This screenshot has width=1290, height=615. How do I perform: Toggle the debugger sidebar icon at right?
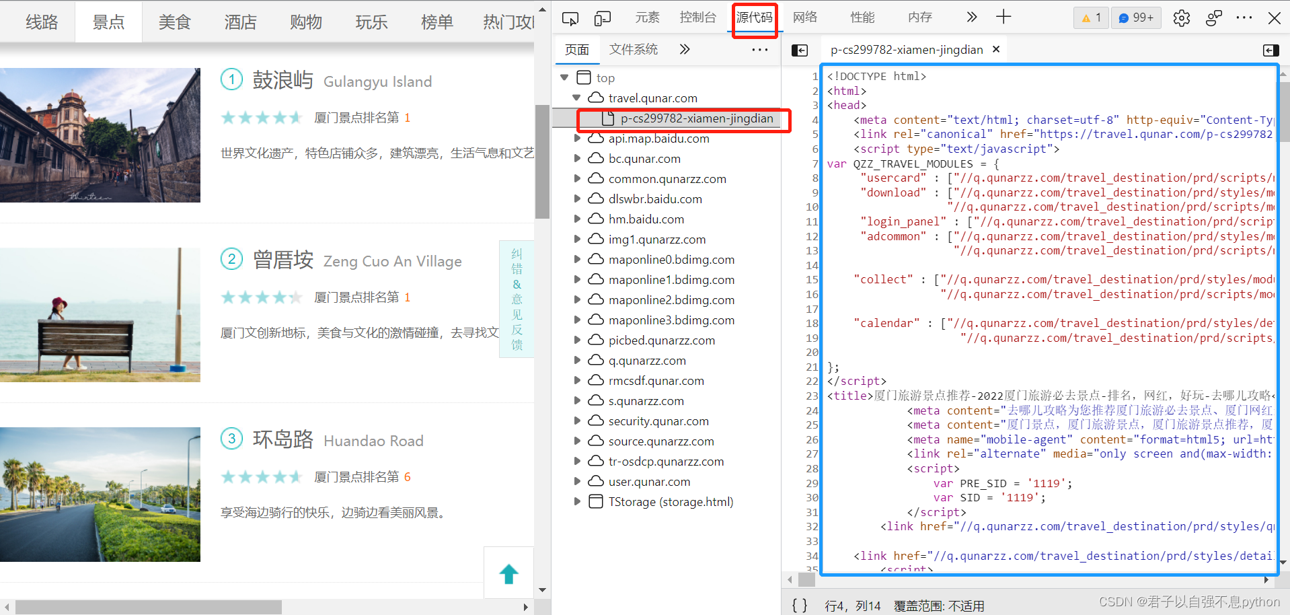pos(1270,50)
